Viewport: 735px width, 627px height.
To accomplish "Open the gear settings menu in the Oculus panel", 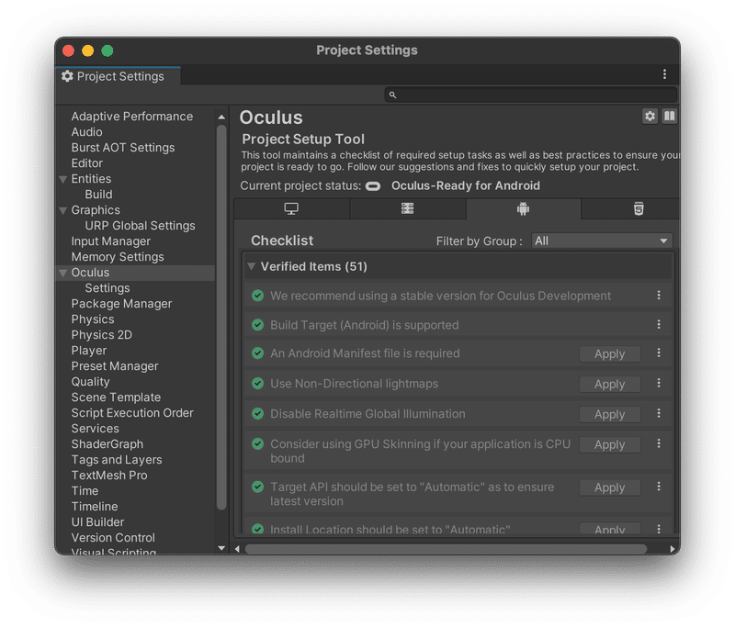I will [x=650, y=117].
